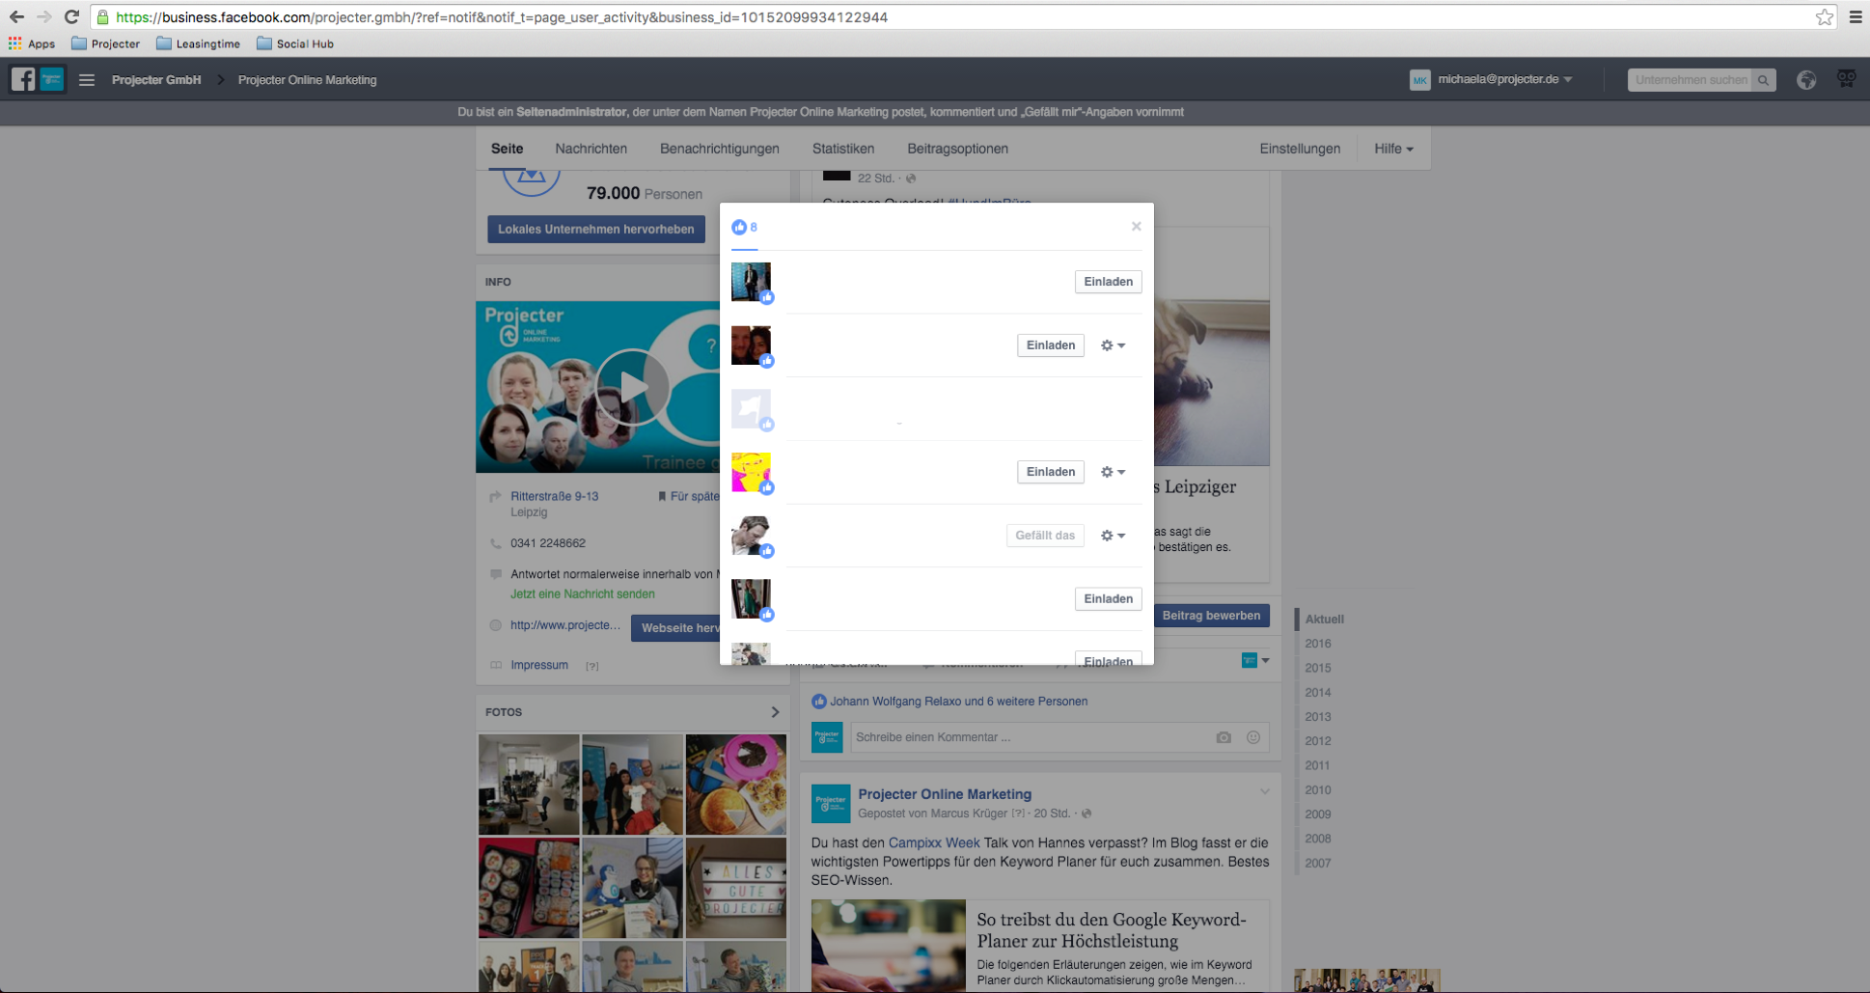Jump to 2014 in the timeline
Image resolution: width=1870 pixels, height=993 pixels.
tap(1318, 693)
